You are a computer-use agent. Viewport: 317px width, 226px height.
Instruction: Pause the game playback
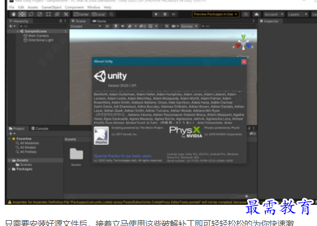pyautogui.click(x=165, y=14)
